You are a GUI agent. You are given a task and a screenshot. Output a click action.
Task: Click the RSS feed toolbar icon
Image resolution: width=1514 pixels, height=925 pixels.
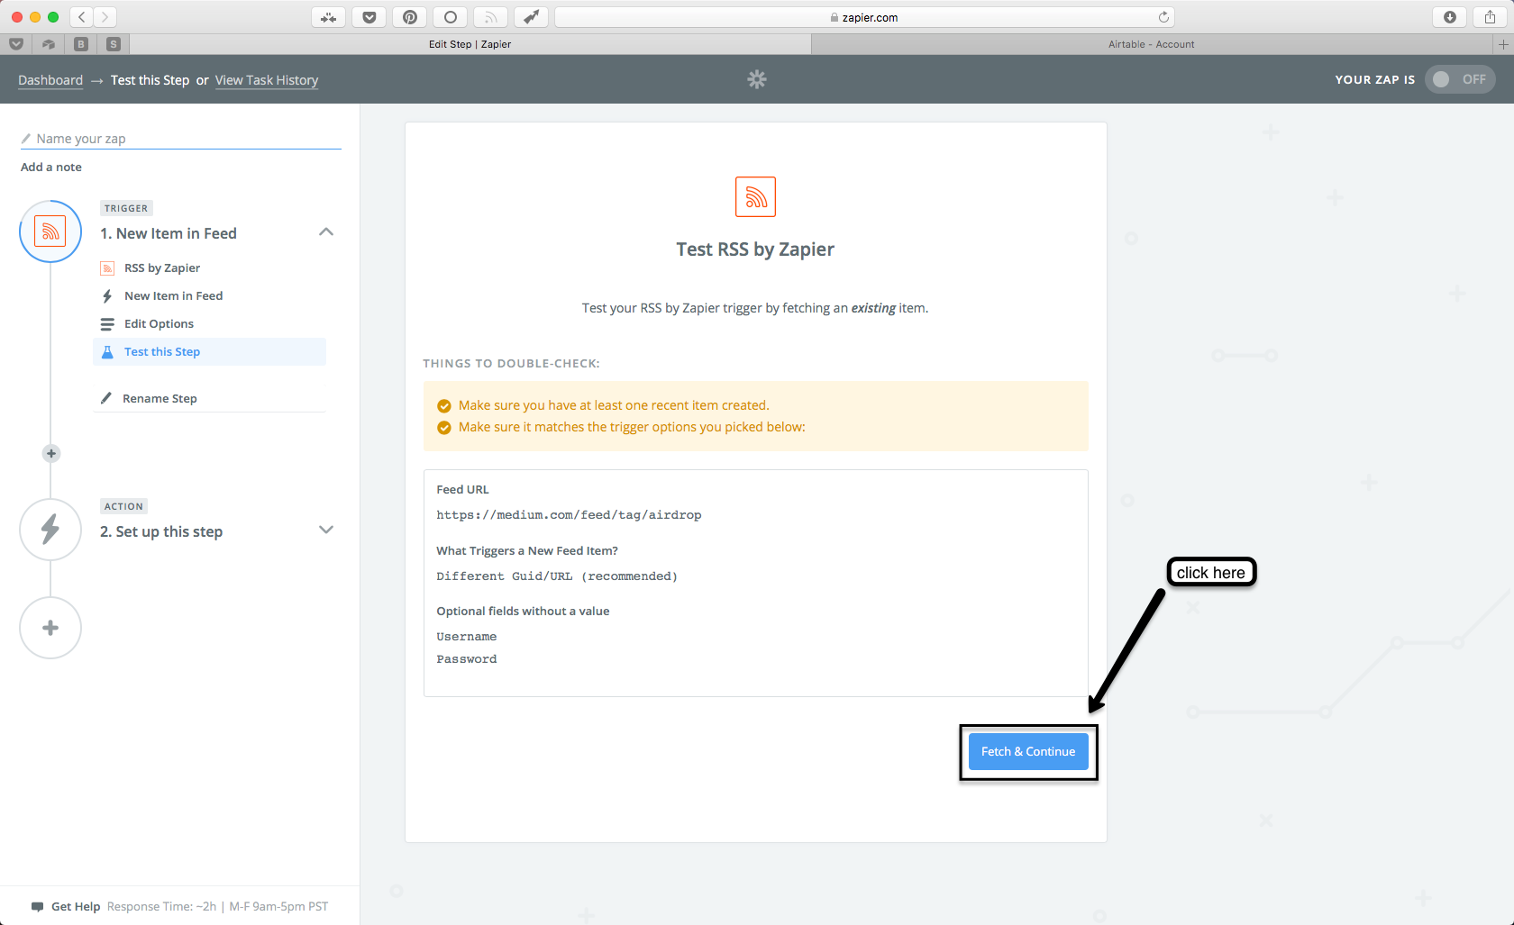pos(491,17)
